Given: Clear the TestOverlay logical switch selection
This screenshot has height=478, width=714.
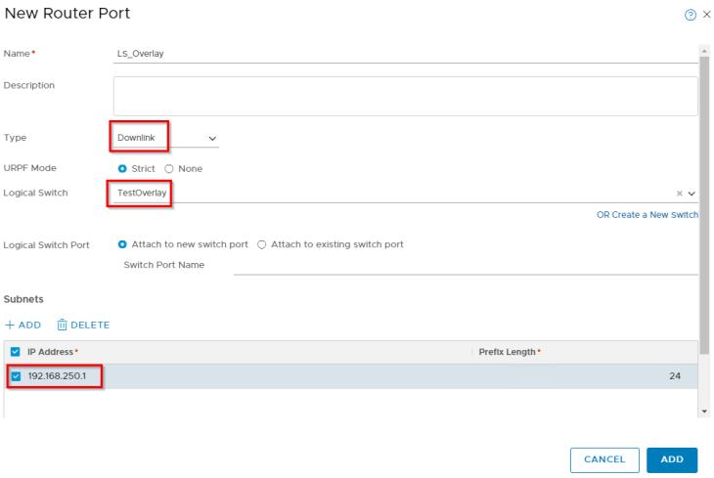Looking at the screenshot, I should click(x=679, y=194).
